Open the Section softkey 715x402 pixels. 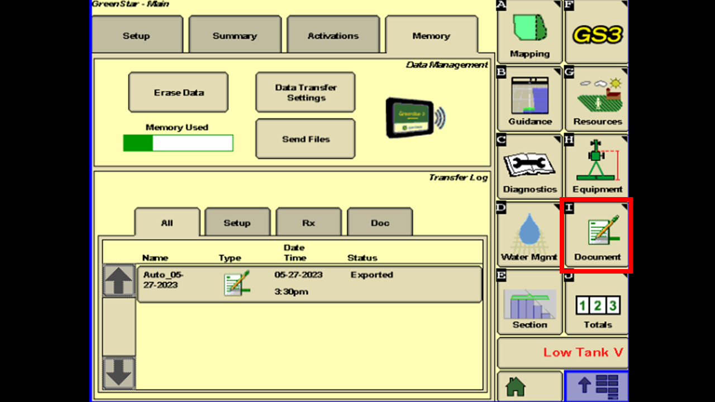[530, 302]
